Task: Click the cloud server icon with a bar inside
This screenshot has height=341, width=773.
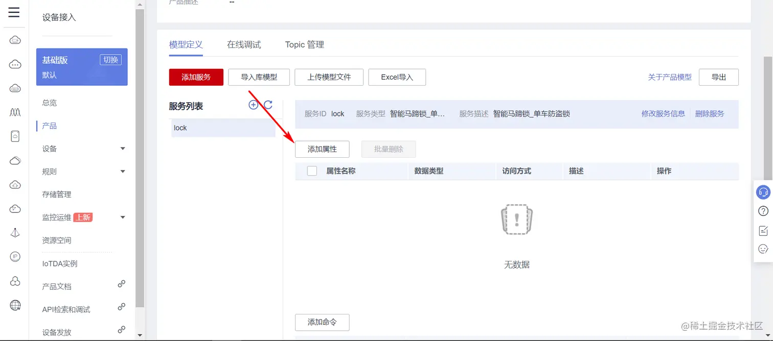Action: [15, 88]
